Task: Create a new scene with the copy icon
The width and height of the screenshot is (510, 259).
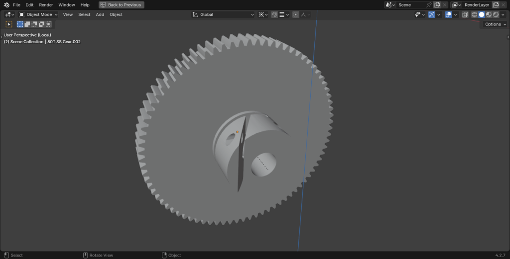Action: coord(437,4)
